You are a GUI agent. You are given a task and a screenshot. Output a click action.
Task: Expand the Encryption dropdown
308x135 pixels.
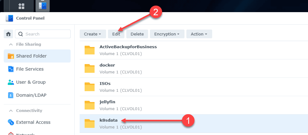(x=167, y=34)
